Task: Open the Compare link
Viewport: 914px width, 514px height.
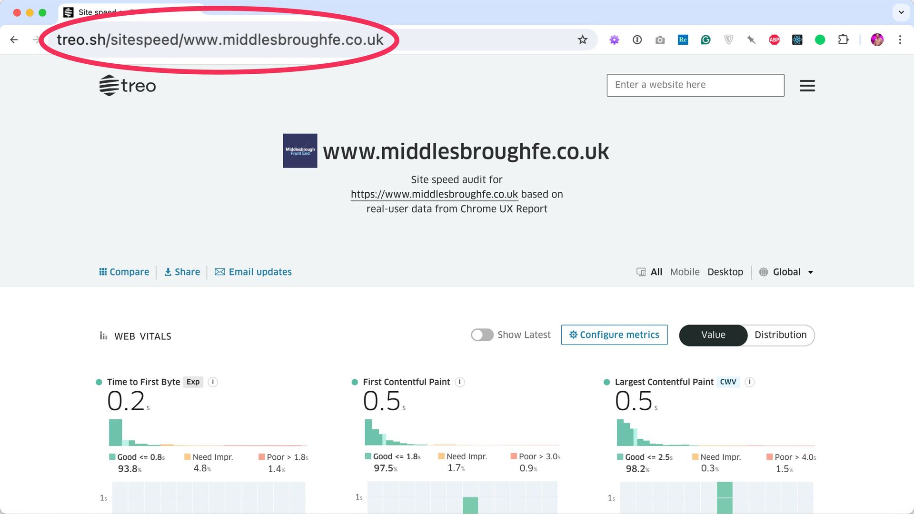Action: (124, 272)
